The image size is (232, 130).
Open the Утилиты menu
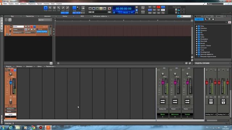tap(46, 4)
